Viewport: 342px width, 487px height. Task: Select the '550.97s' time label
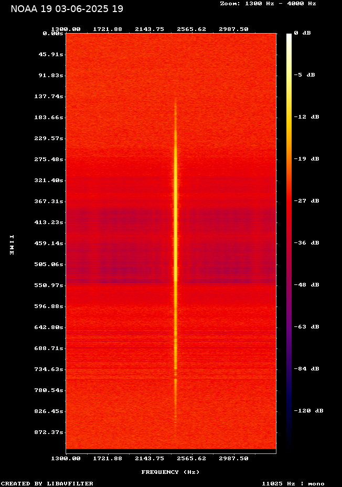pos(49,285)
